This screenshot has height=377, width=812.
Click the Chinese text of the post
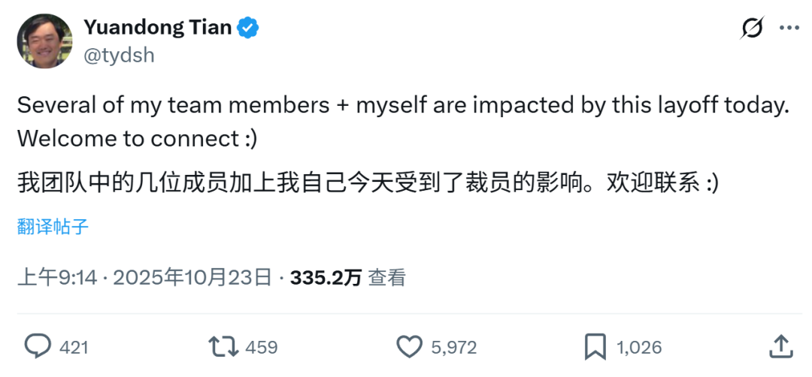(x=368, y=183)
